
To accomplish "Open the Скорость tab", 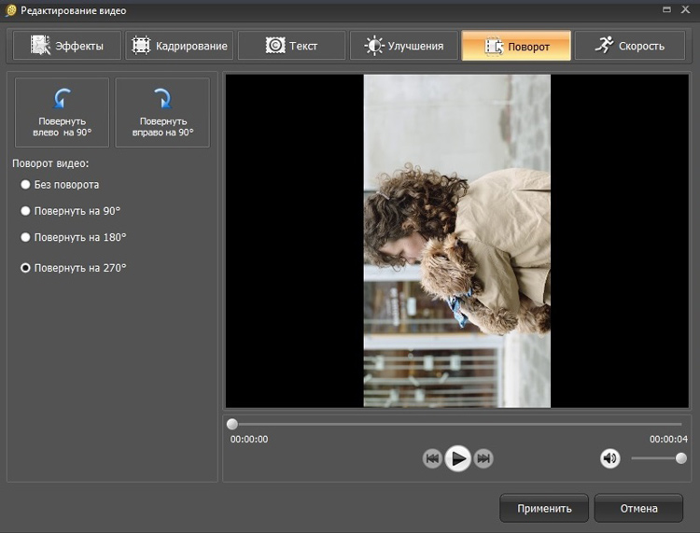I will point(629,46).
